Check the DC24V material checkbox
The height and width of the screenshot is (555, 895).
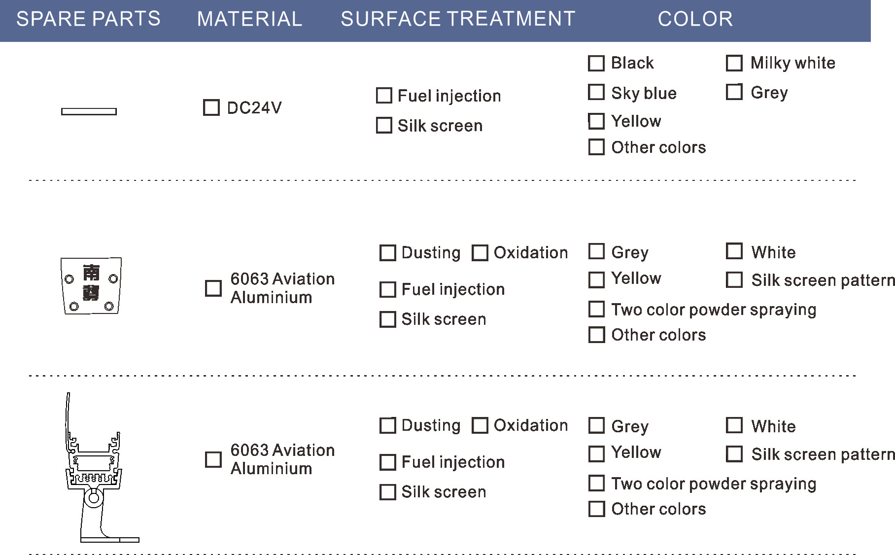pyautogui.click(x=211, y=107)
